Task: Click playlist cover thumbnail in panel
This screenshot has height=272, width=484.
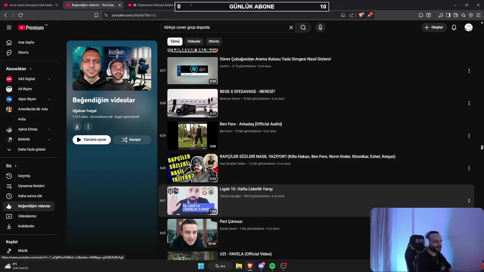Action: 112,68
